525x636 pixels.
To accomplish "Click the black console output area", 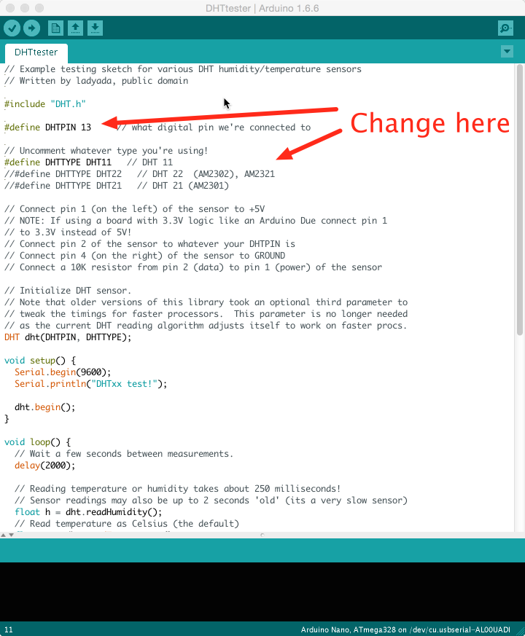I will click(262, 590).
